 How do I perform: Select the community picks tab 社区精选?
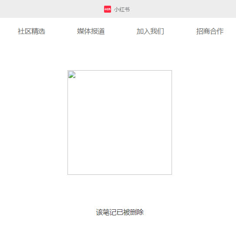pyautogui.click(x=31, y=31)
